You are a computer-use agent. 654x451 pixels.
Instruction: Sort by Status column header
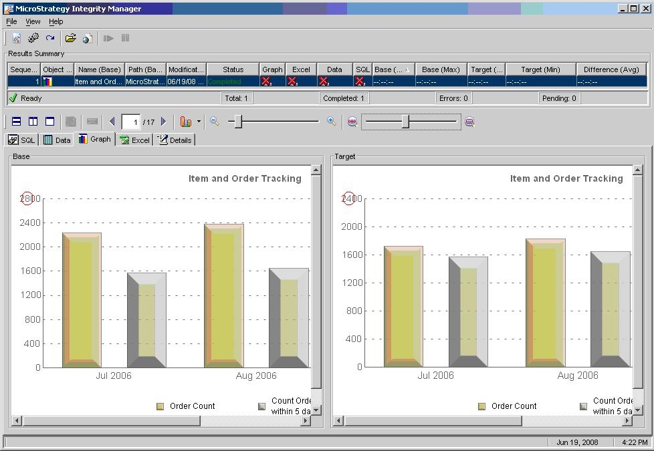(233, 69)
